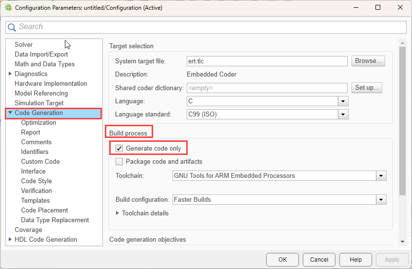Open the Build configuration dropdown
The image size is (412, 269).
[381, 200]
